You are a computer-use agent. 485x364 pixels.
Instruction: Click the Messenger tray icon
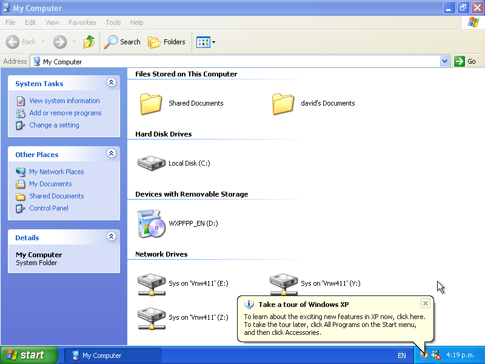click(x=436, y=355)
